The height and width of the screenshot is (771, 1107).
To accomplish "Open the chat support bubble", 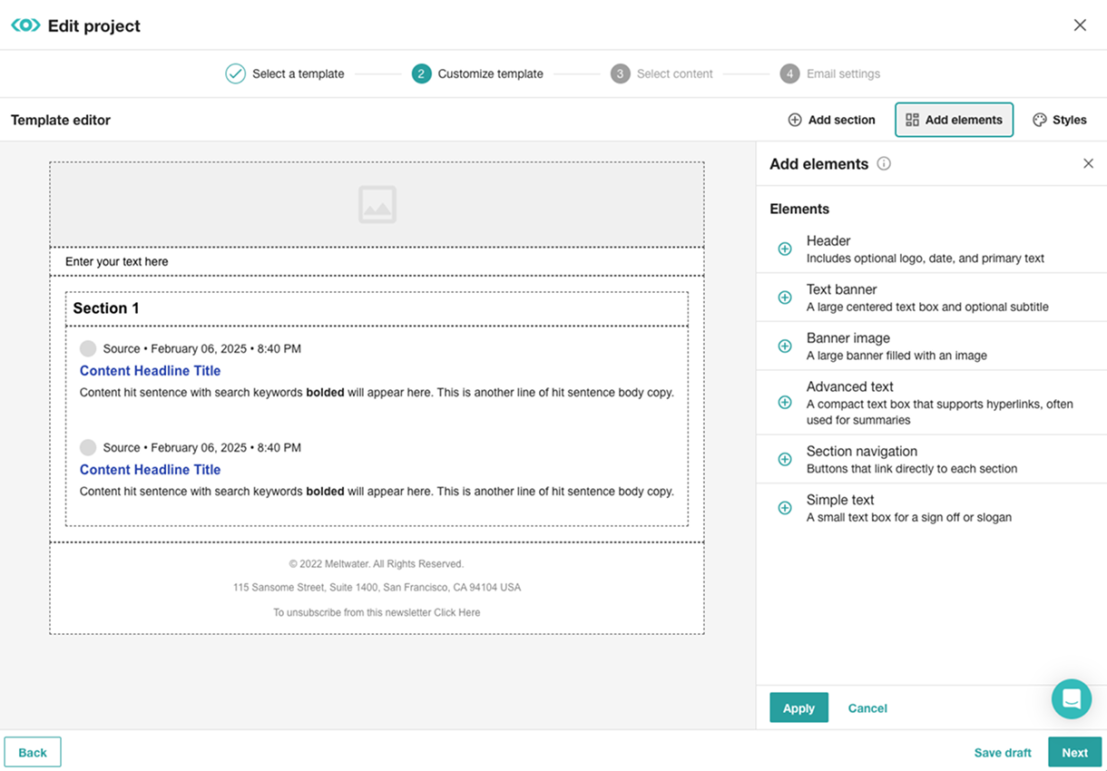I will (x=1072, y=699).
